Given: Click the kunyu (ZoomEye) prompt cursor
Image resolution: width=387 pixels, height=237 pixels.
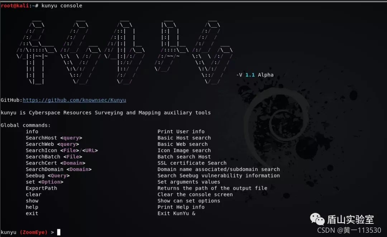Looking at the screenshot, I should coord(59,232).
